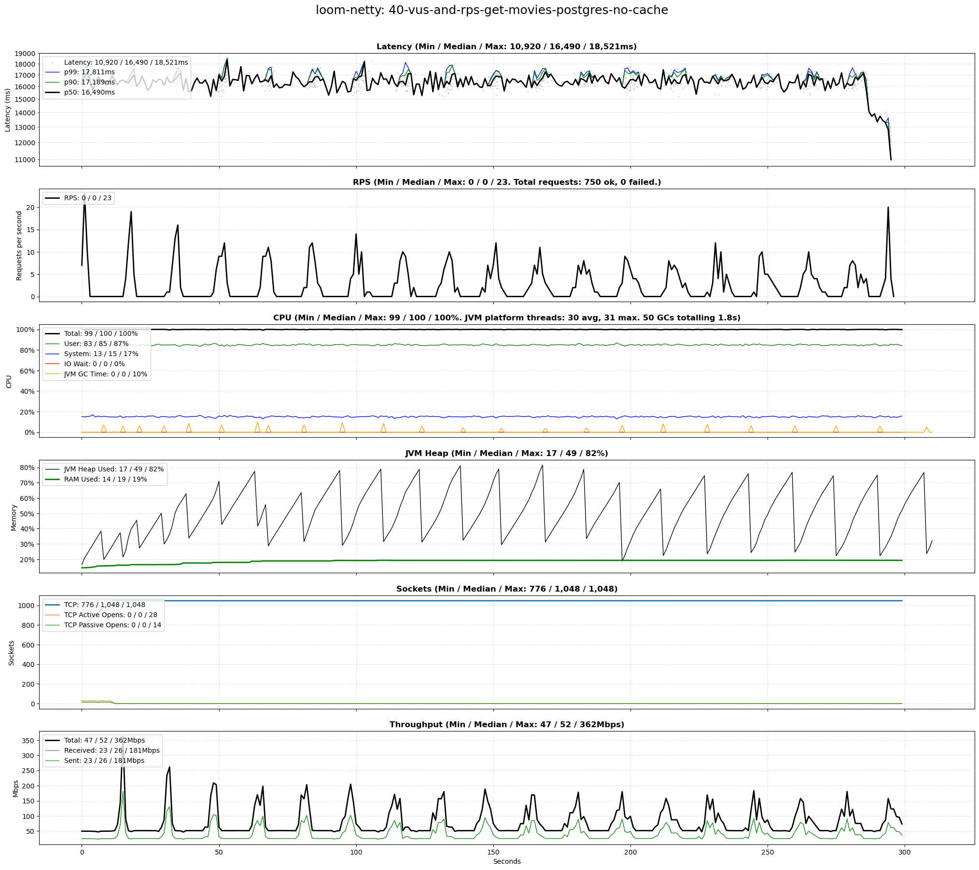Click the '100%' tick on the CPU axis

tap(26, 330)
